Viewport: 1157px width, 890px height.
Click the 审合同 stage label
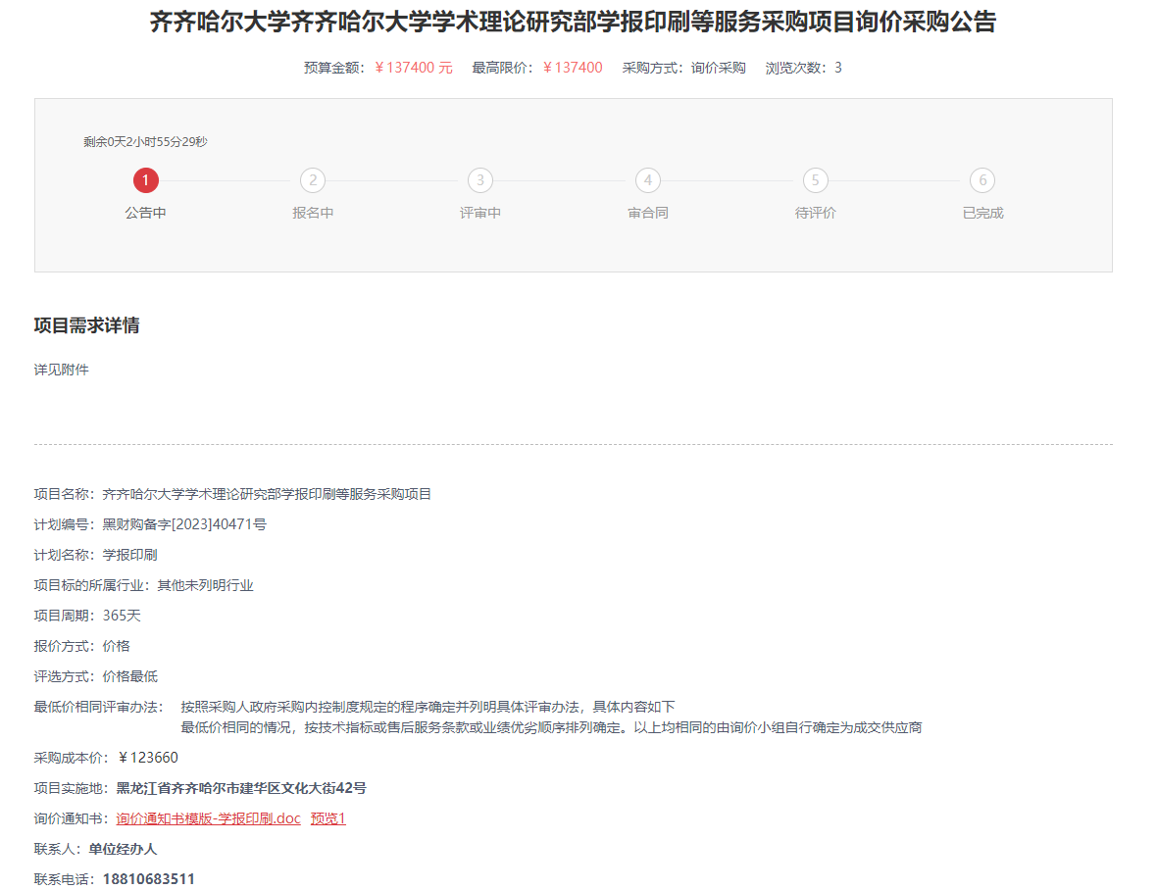coord(647,213)
